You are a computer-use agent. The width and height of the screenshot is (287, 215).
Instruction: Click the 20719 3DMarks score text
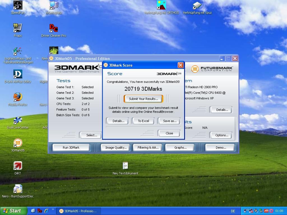point(143,89)
